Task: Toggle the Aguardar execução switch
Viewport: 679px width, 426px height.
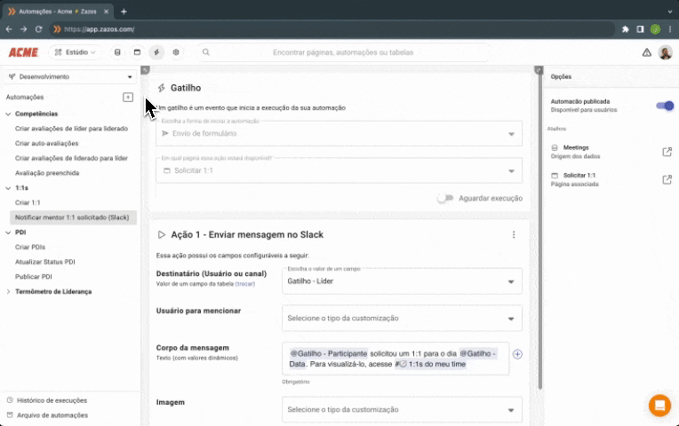Action: click(x=444, y=198)
